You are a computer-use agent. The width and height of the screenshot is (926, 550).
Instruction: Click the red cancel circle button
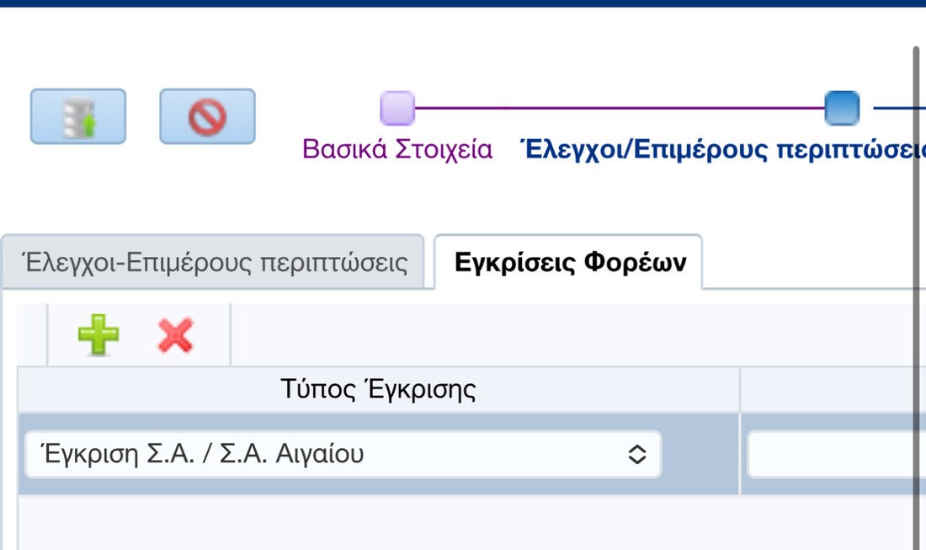coord(207,116)
